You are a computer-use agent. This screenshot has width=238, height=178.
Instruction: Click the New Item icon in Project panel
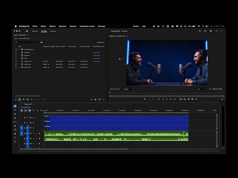click(x=100, y=99)
